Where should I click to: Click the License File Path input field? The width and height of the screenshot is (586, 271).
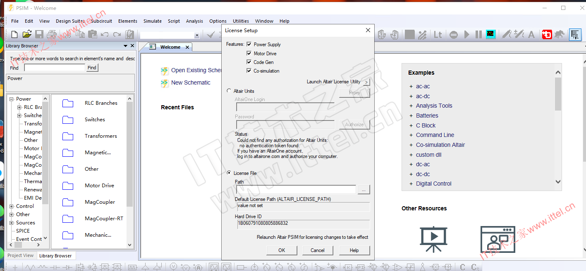click(x=296, y=190)
